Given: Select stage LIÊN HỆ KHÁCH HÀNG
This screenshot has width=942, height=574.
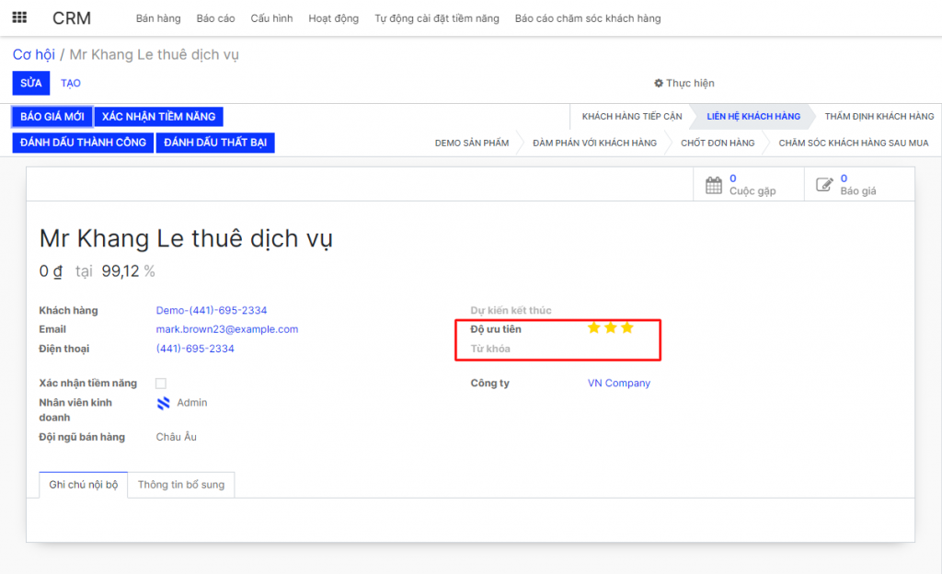Looking at the screenshot, I should [x=753, y=117].
